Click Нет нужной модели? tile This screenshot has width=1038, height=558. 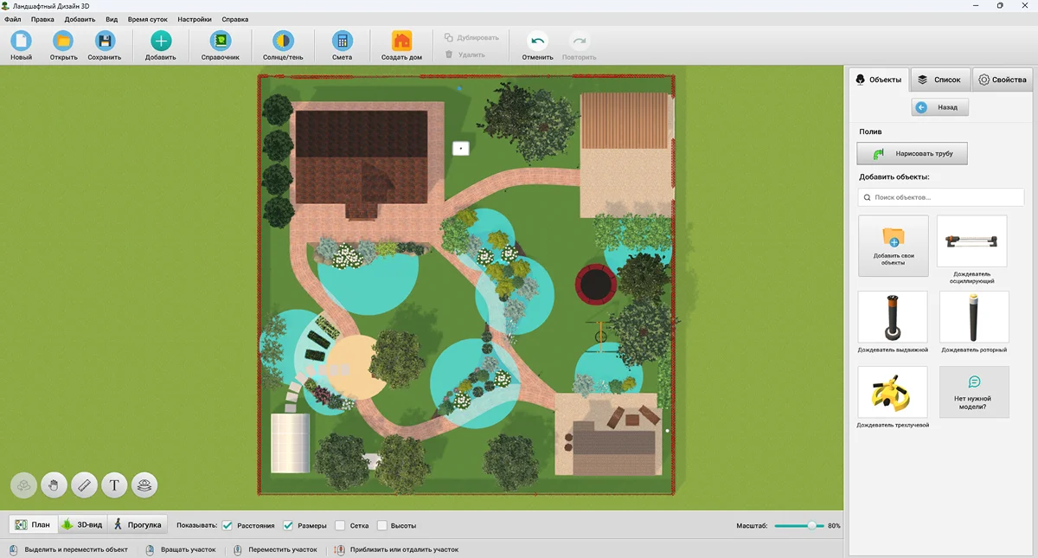pos(974,392)
